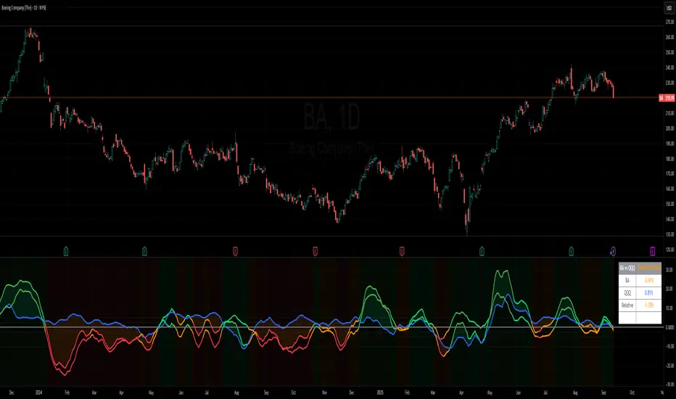The image size is (676, 399).
Task: Click the red BA 219.99 current price label
Action: tap(667, 99)
